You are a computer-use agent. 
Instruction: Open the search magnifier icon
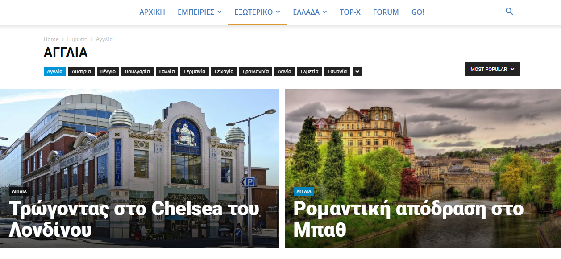(509, 12)
